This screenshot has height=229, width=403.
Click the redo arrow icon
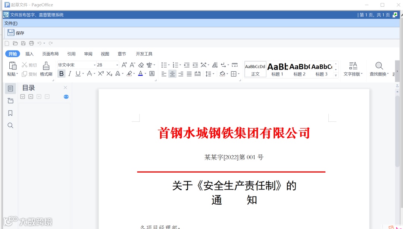click(x=51, y=43)
